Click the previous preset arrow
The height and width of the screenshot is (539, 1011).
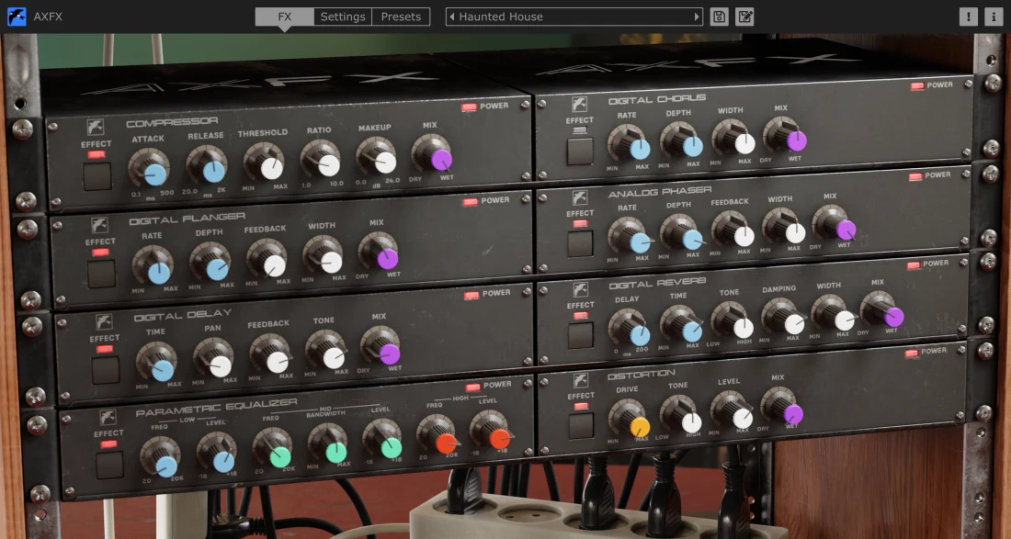pos(450,17)
